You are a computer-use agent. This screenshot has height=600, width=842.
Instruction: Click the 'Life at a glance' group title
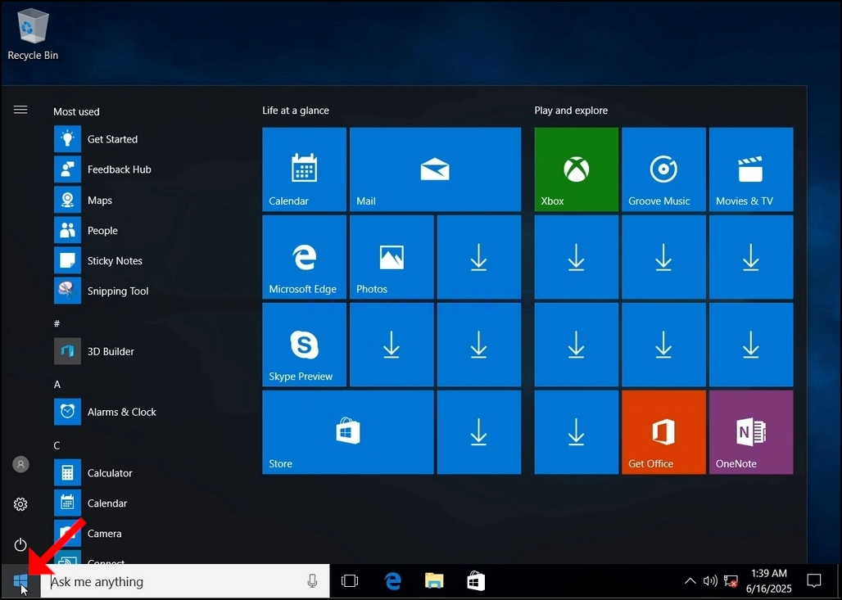[x=296, y=111]
